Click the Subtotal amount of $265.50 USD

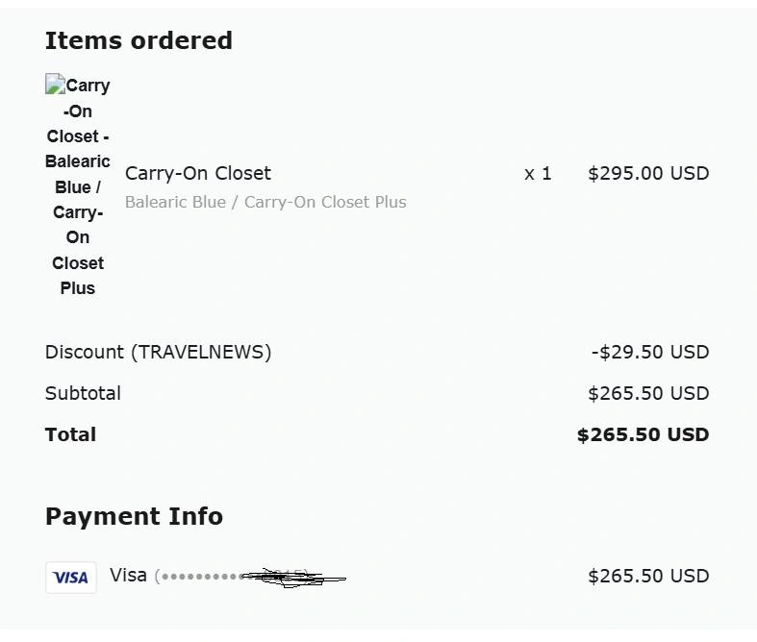648,393
